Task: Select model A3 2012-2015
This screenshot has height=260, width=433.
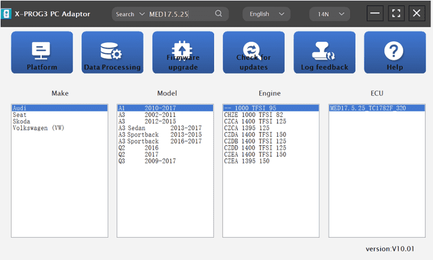Action: point(165,121)
